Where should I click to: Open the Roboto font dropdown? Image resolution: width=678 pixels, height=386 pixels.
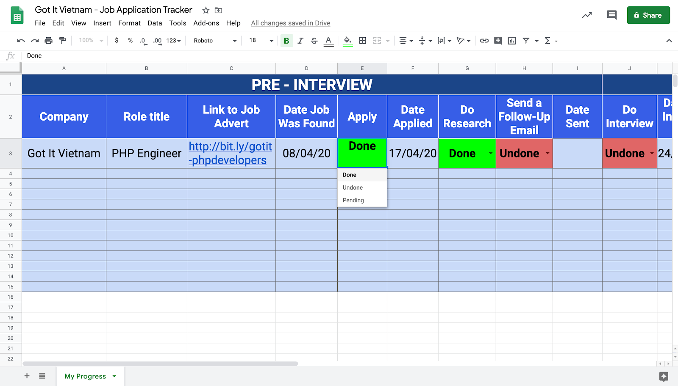[215, 41]
